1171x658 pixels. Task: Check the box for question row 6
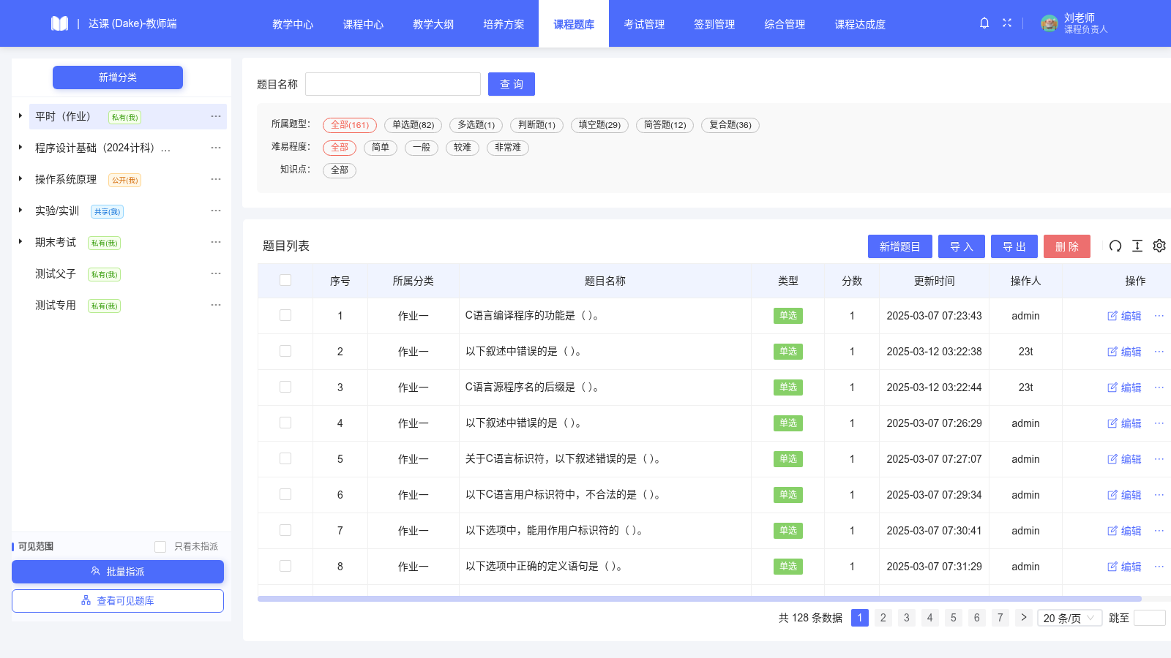285,494
